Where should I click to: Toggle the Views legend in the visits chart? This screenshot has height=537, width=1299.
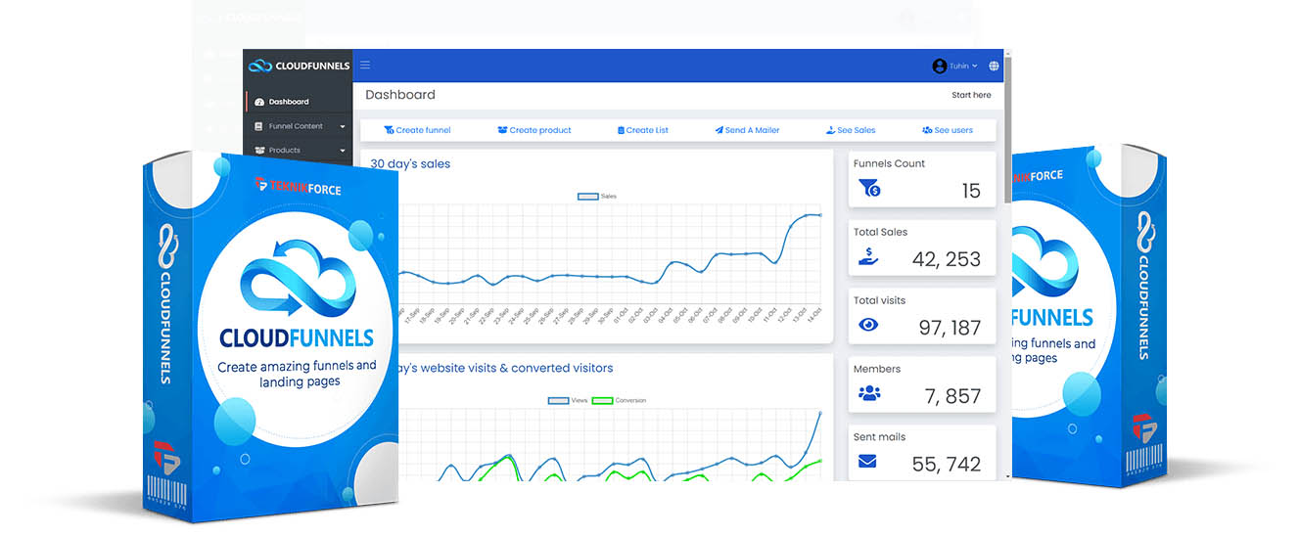click(568, 400)
